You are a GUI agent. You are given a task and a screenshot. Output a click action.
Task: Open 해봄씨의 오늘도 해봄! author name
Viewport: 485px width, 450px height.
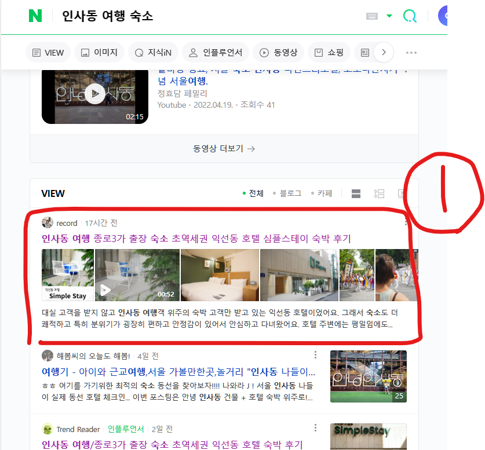point(93,356)
